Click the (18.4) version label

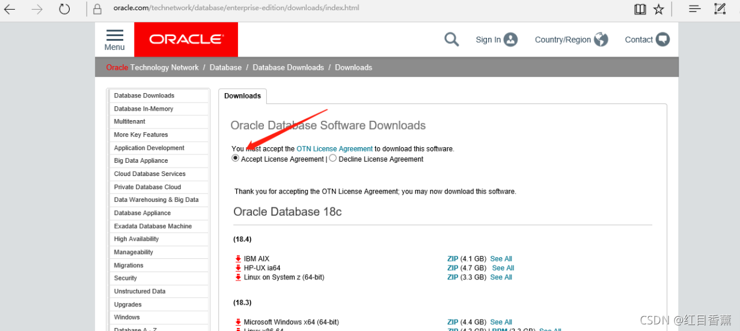coord(242,239)
